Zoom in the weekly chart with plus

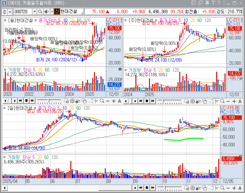[x=234, y=101]
